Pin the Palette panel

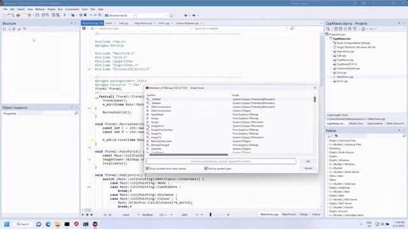pyautogui.click(x=400, y=130)
